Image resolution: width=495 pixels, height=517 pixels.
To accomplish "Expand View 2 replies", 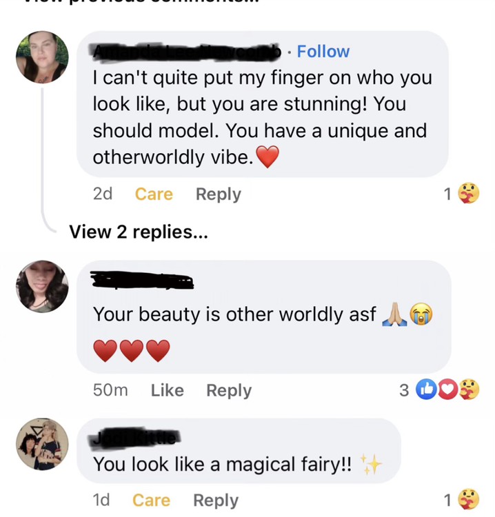I will (x=138, y=232).
